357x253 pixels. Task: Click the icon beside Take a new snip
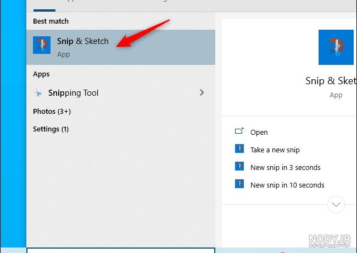click(x=239, y=148)
